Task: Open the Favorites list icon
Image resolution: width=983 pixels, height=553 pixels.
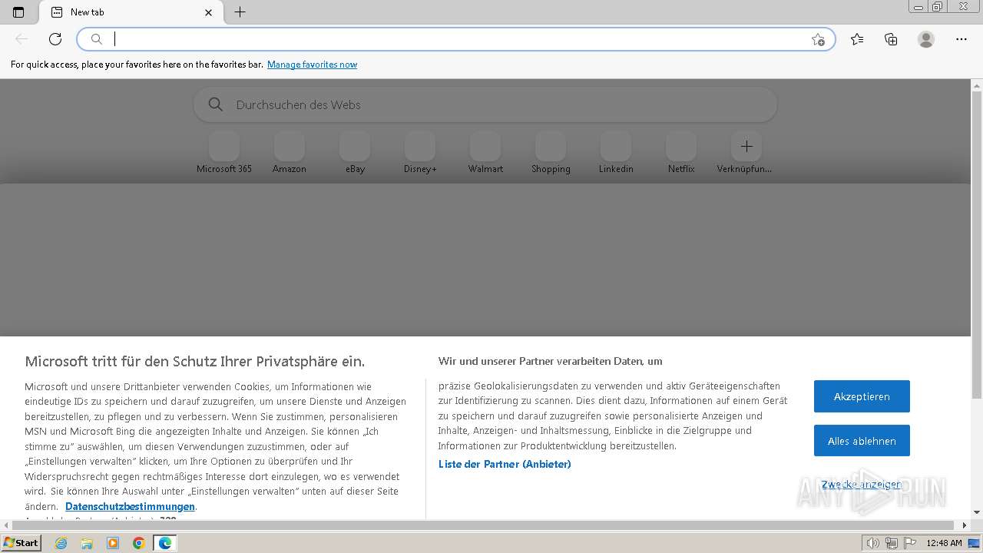Action: click(857, 39)
